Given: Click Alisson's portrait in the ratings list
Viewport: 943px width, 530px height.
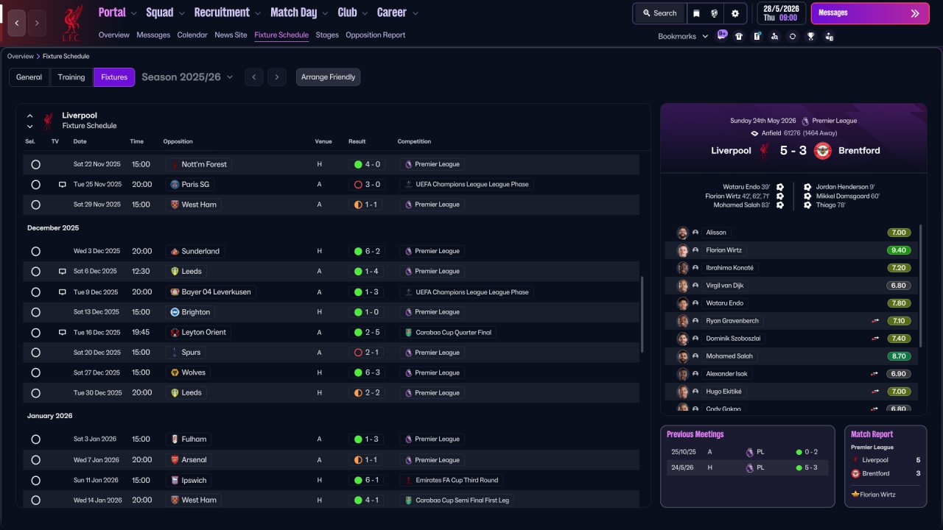Looking at the screenshot, I should point(683,233).
